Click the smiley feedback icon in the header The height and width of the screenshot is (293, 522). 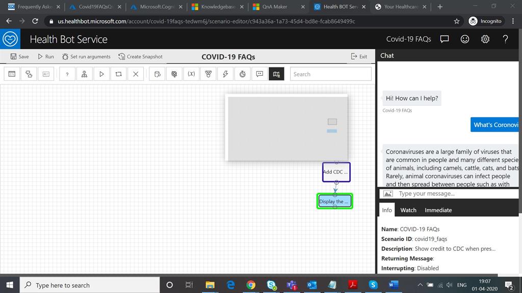[x=464, y=39]
